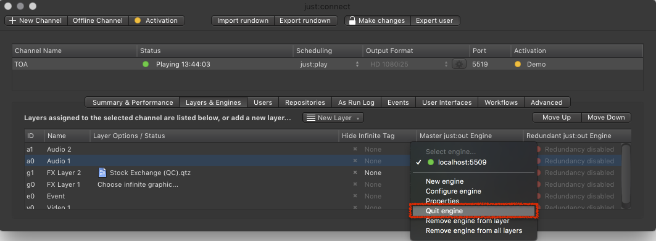Click Export rundown
Image resolution: width=656 pixels, height=241 pixels.
[x=305, y=20]
